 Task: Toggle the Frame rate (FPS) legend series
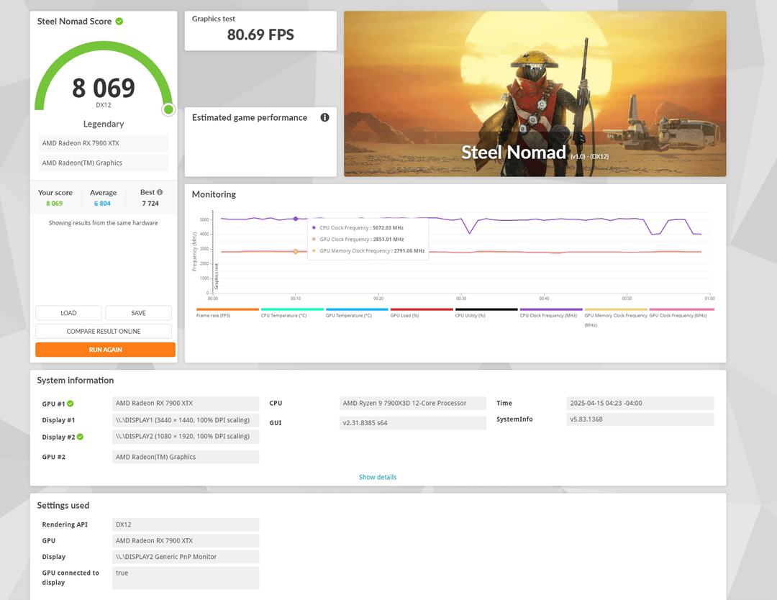(x=227, y=313)
